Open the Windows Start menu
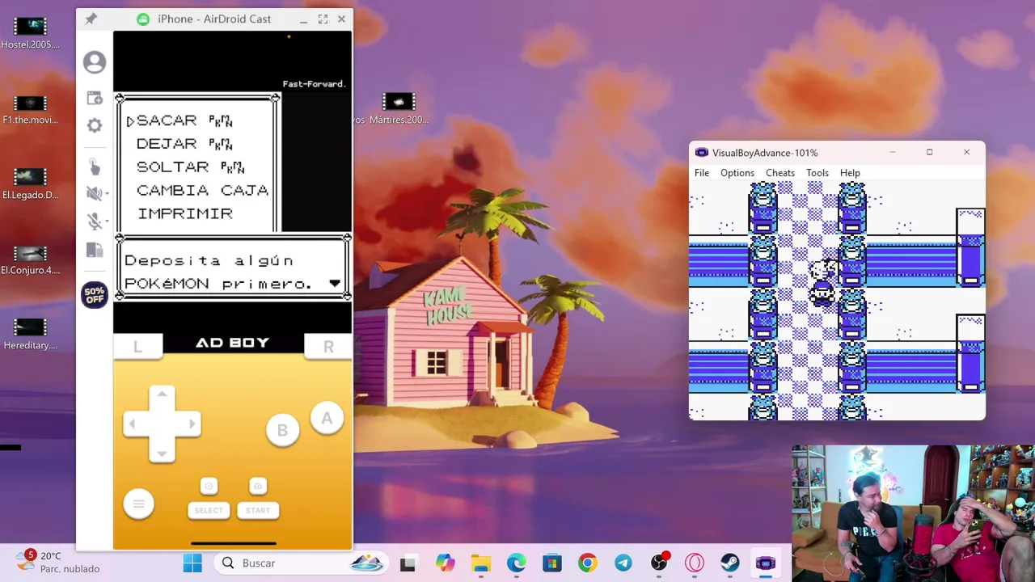The image size is (1035, 582). [x=192, y=563]
